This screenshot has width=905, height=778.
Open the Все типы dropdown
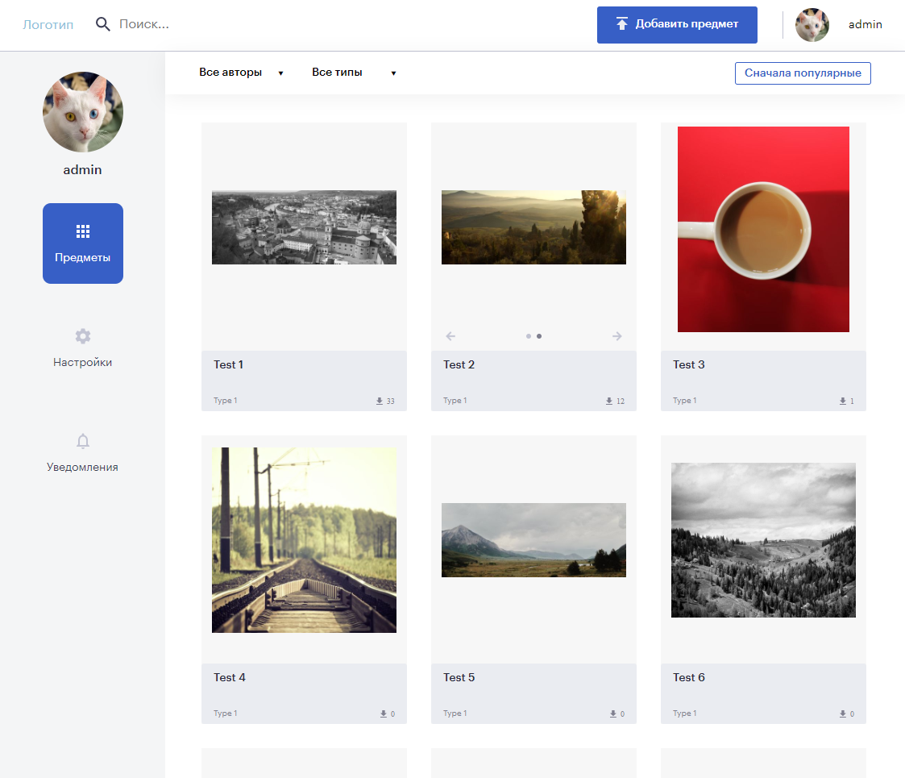coord(354,73)
